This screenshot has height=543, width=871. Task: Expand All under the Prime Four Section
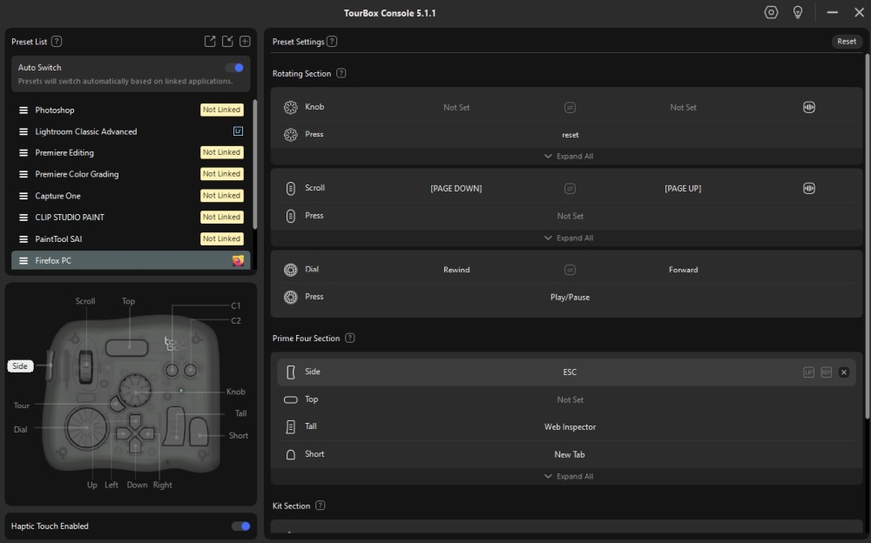pyautogui.click(x=570, y=476)
